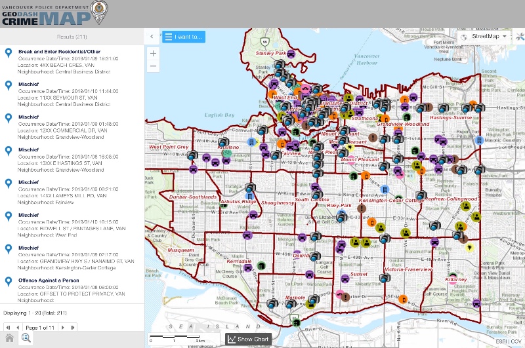Click the 'Results (211)' header text
This screenshot has height=348, width=525.
72,37
